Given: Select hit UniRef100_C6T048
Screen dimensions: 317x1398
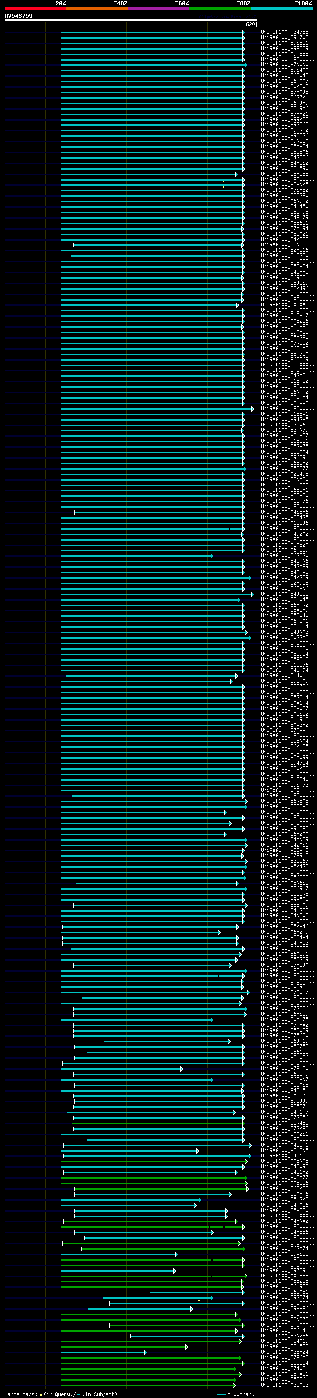Looking at the screenshot, I should (284, 75).
